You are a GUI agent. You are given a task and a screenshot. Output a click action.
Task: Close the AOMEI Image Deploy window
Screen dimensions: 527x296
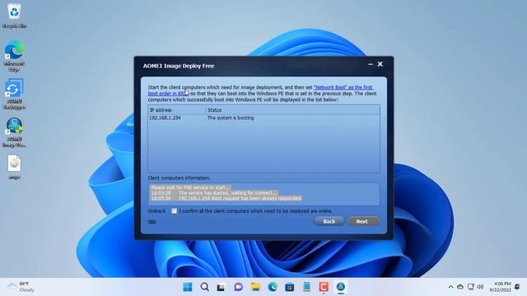(x=380, y=64)
